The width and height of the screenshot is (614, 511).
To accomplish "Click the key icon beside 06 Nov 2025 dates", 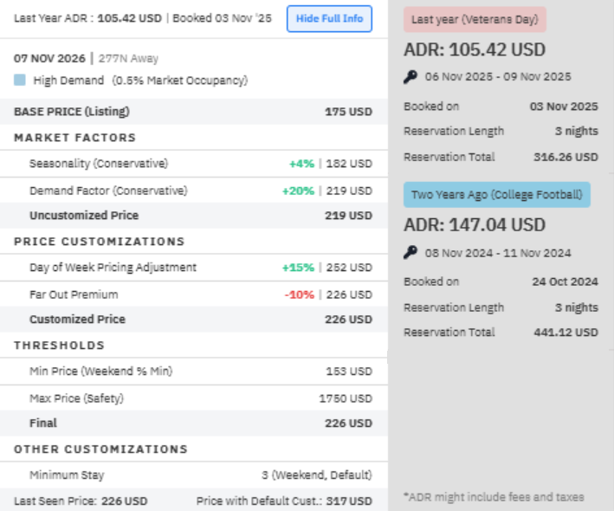I will [410, 77].
